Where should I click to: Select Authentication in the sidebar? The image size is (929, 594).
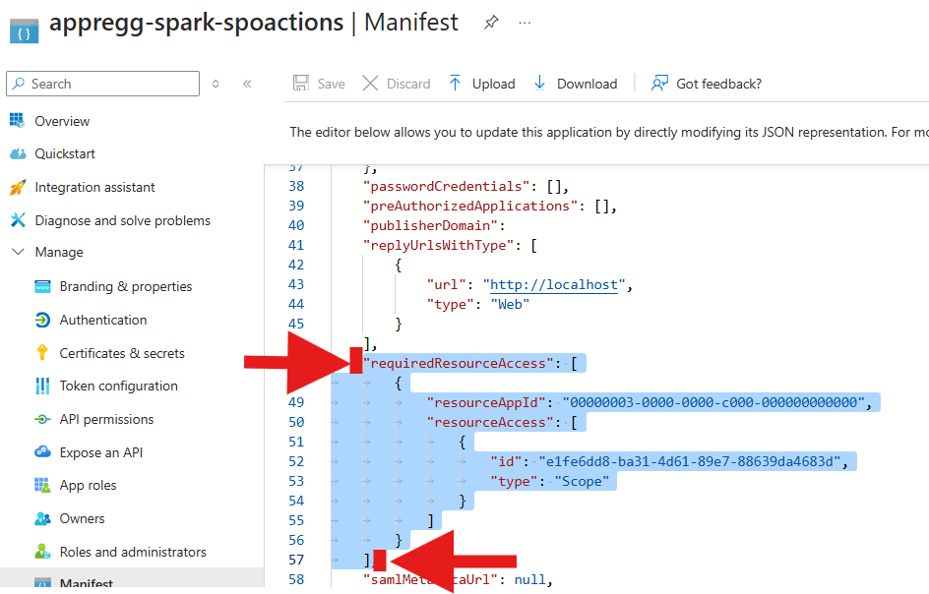click(102, 320)
